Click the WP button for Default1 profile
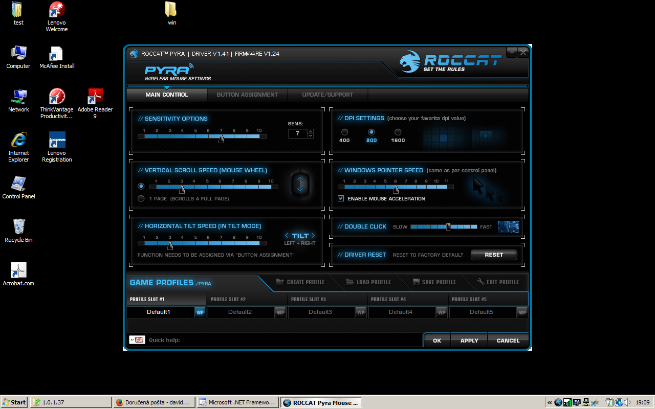 [x=200, y=312]
